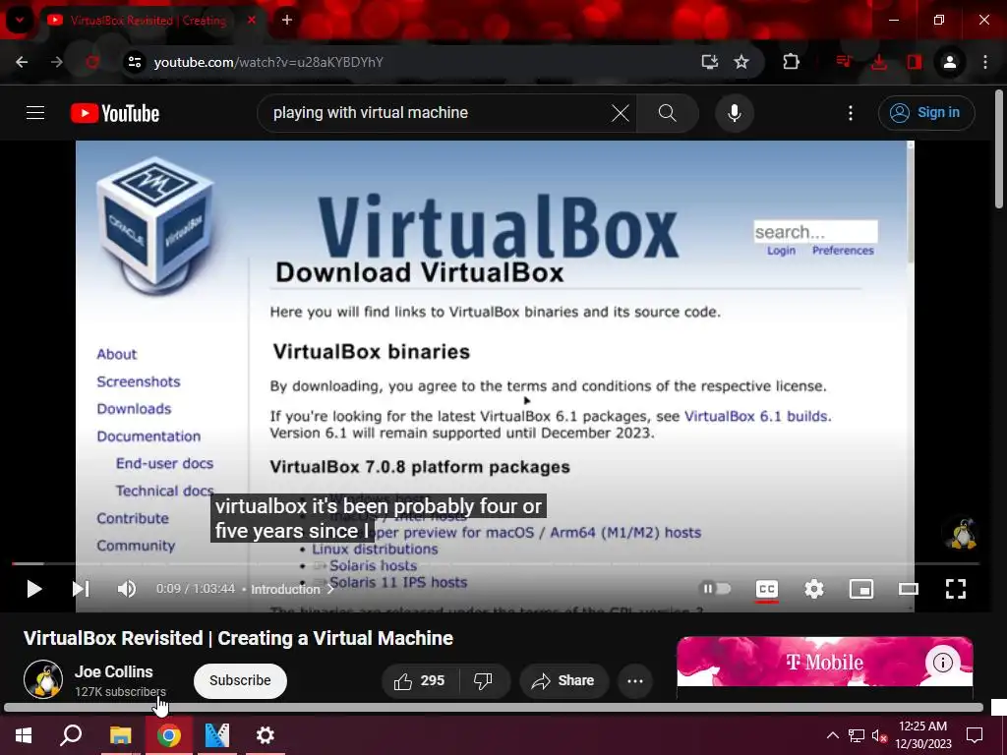The width and height of the screenshot is (1007, 755).
Task: Install app icon in address bar
Action: [710, 62]
